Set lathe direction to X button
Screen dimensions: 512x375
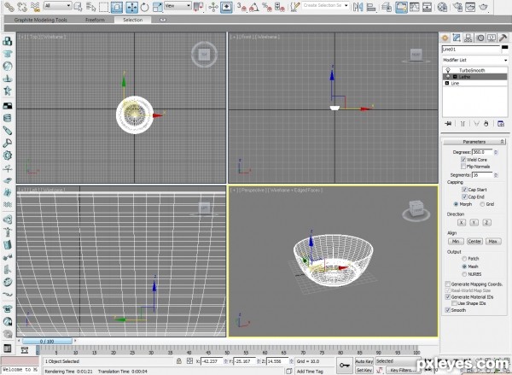tap(461, 222)
